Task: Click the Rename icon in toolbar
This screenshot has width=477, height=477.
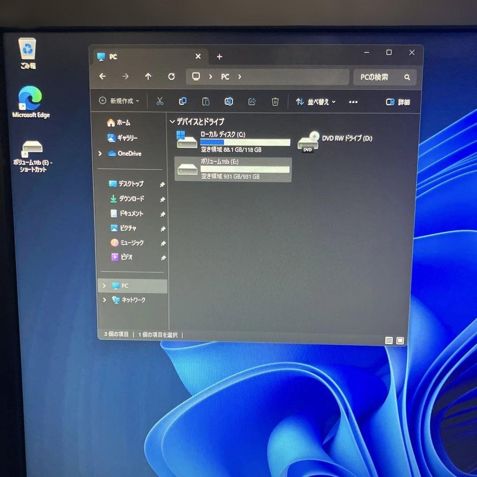Action: coord(229,102)
